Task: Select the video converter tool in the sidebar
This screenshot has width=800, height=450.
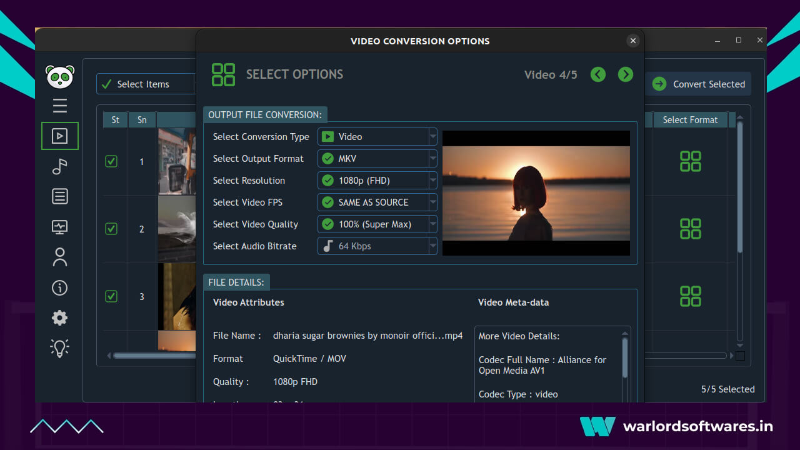Action: 59,136
